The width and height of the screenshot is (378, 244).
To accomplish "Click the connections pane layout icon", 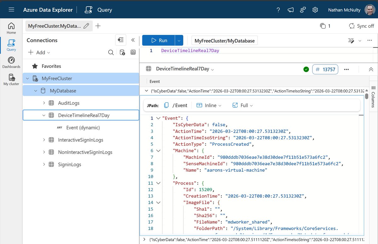I will pyautogui.click(x=121, y=40).
